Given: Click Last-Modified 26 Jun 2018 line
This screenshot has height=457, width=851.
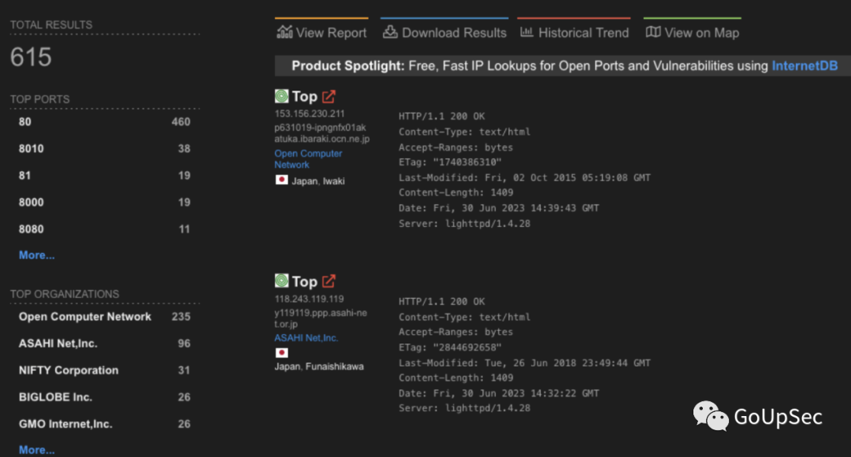Looking at the screenshot, I should click(x=524, y=362).
